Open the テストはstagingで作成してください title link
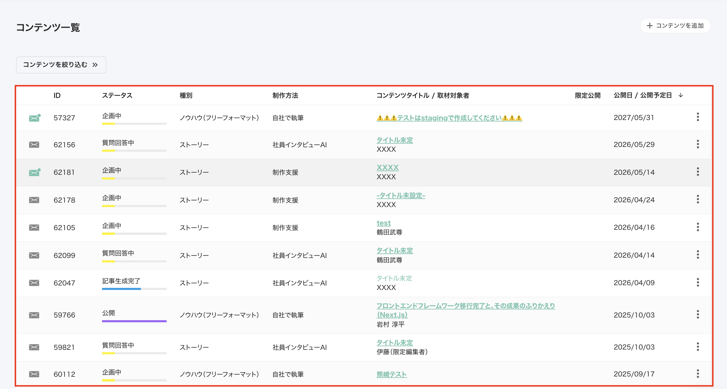This screenshot has height=389, width=727. point(449,118)
